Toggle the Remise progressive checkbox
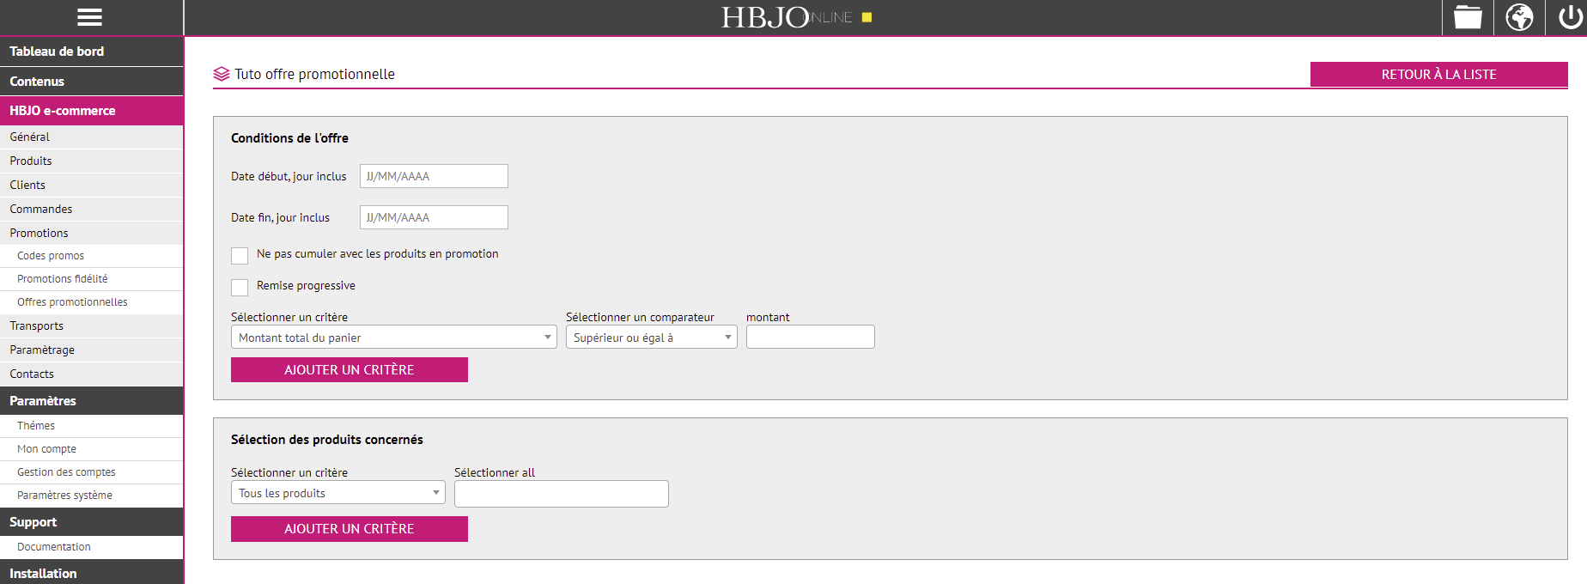Image resolution: width=1587 pixels, height=584 pixels. [240, 287]
